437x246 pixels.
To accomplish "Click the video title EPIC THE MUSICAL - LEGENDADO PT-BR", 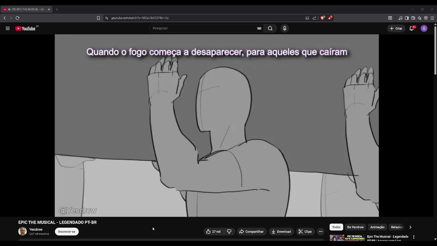I will [57, 222].
